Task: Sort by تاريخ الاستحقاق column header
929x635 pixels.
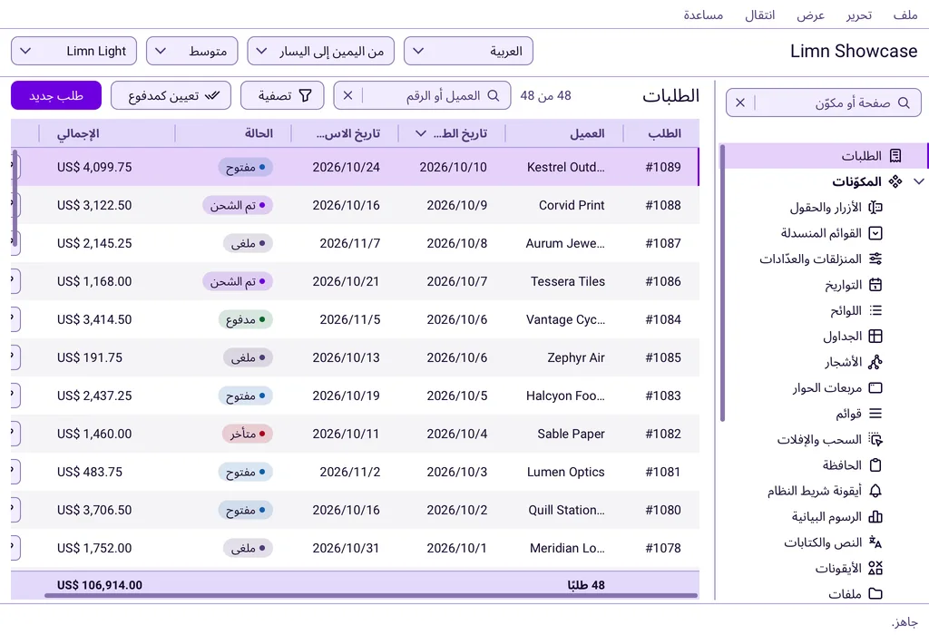Action: point(345,133)
